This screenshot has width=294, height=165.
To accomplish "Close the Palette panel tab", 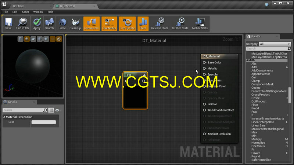I will (x=277, y=36).
